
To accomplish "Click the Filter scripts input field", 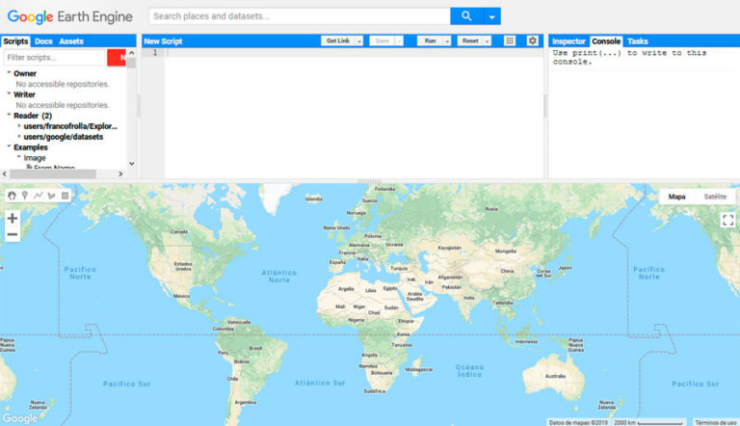I will 54,57.
